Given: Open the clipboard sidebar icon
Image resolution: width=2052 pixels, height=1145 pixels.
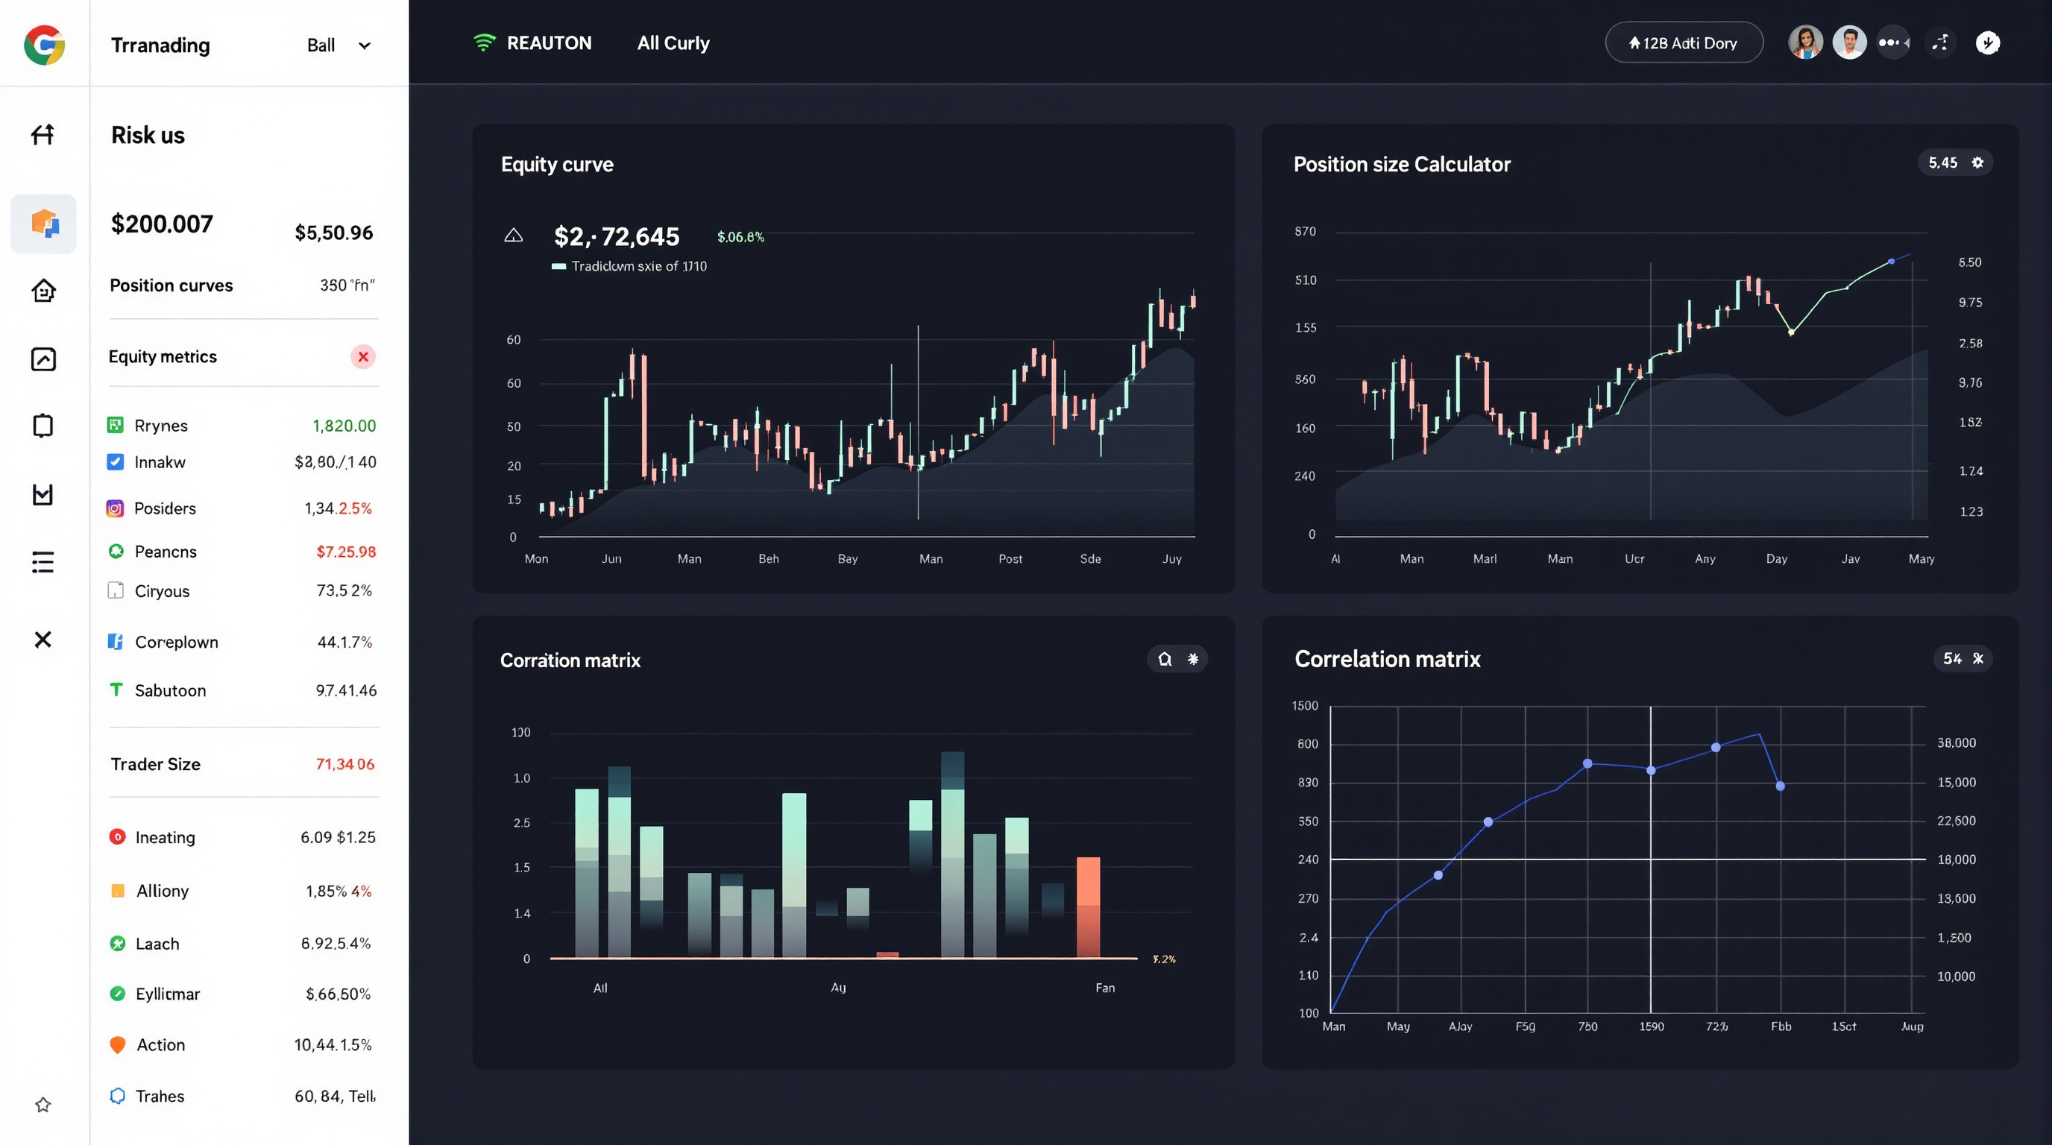Looking at the screenshot, I should coord(43,426).
